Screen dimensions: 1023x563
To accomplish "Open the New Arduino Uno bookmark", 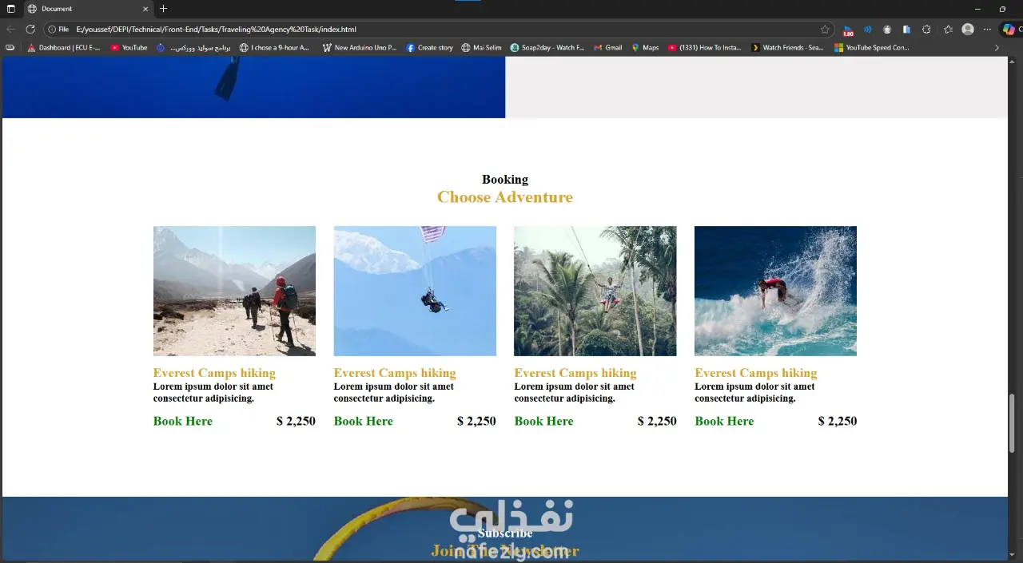I will click(360, 48).
